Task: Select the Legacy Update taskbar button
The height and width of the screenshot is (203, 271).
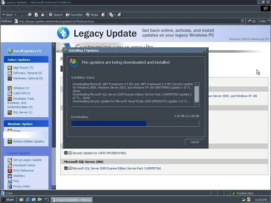Action: (x=72, y=200)
